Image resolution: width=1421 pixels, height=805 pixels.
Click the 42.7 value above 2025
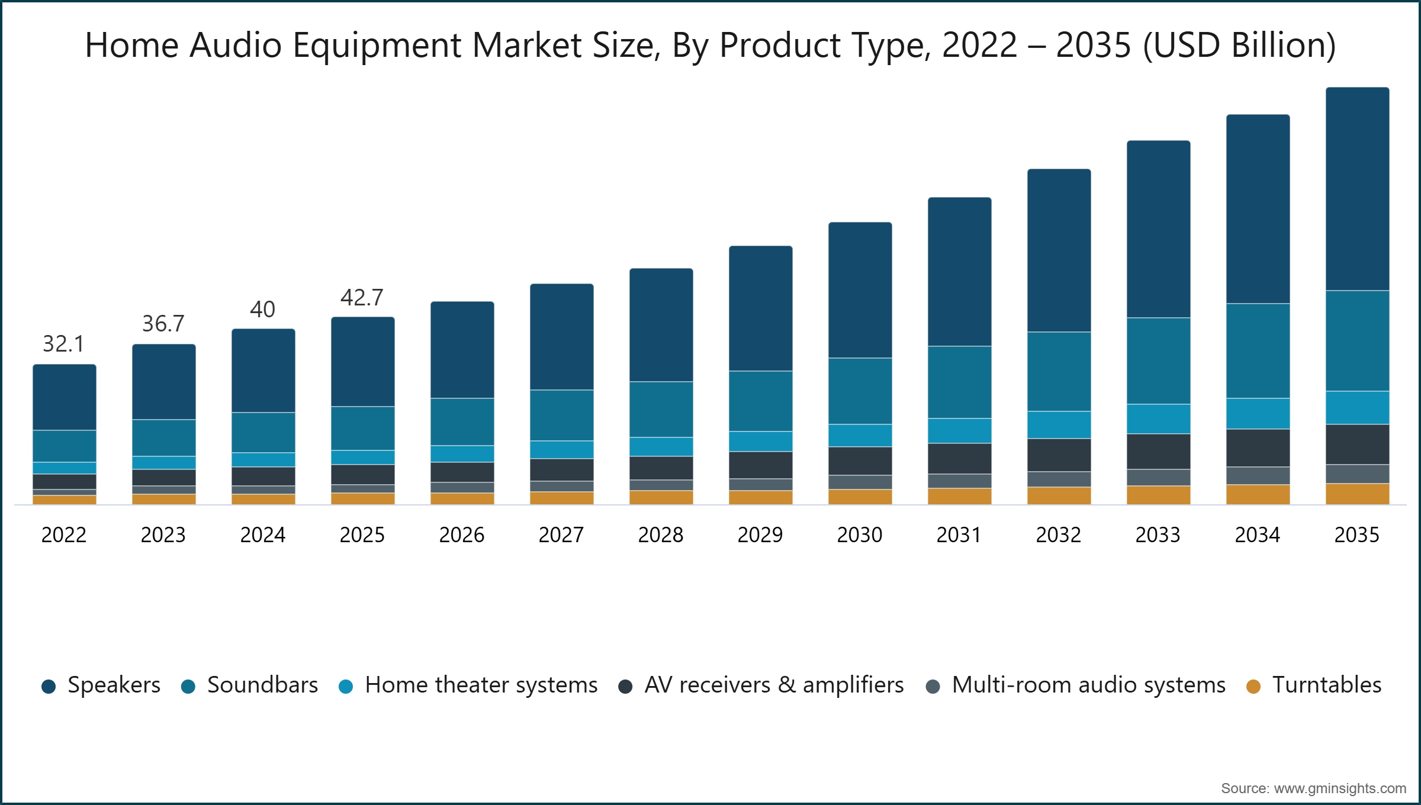coord(362,298)
